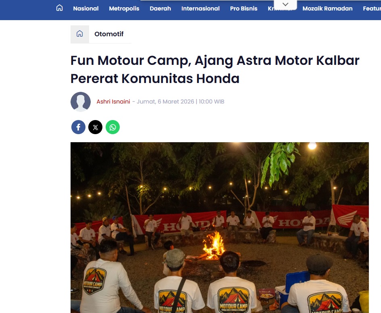Open the Metropolis menu

pyautogui.click(x=124, y=8)
